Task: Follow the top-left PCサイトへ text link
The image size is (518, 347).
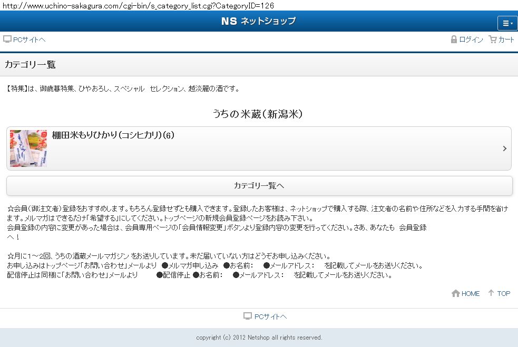Action: tap(30, 40)
